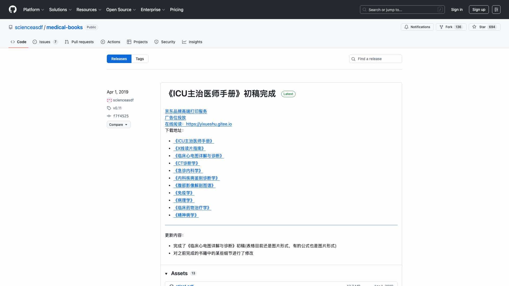This screenshot has width=509, height=286.
Task: Switch to the Tags view
Action: (140, 59)
